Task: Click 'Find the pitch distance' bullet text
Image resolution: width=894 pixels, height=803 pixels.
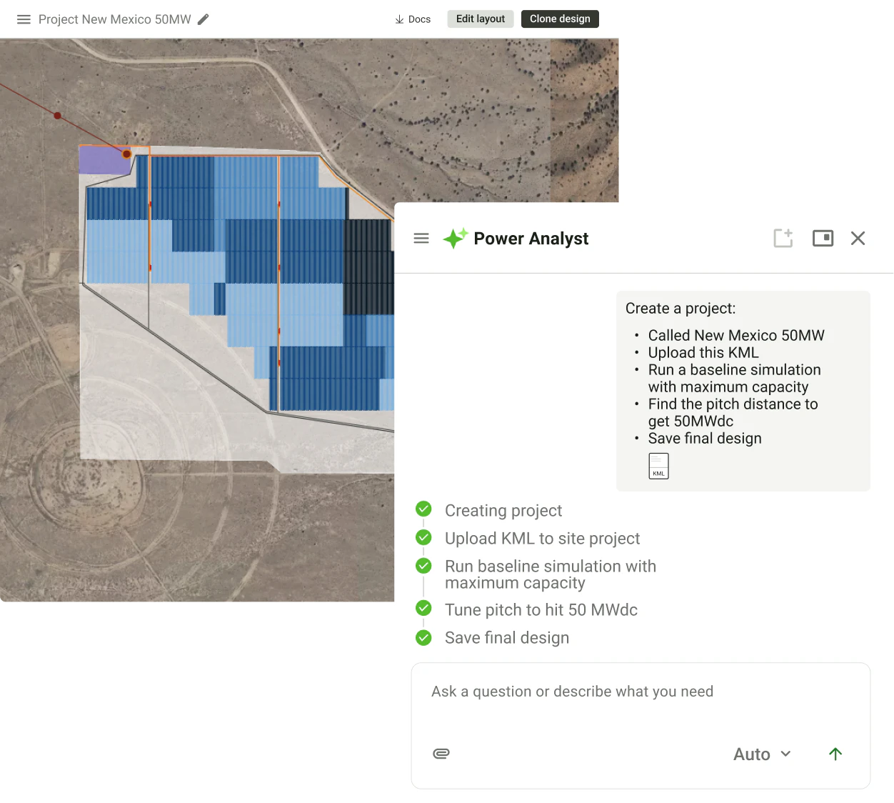Action: coord(733,413)
